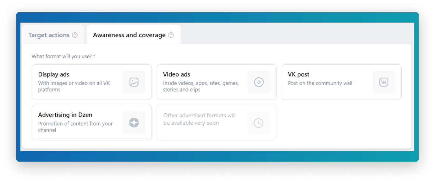Viewport: 435px width, 182px height.
Task: Click the VK post heading text
Action: [298, 74]
